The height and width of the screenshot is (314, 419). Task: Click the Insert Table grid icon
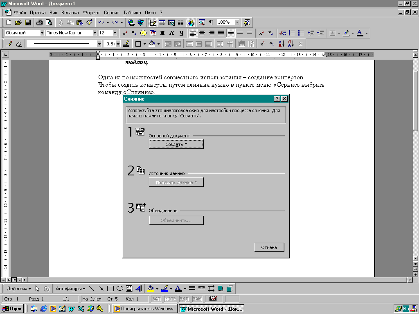point(162,22)
